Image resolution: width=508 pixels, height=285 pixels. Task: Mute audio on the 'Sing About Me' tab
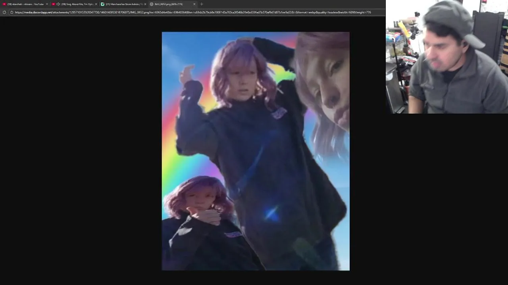click(x=58, y=4)
